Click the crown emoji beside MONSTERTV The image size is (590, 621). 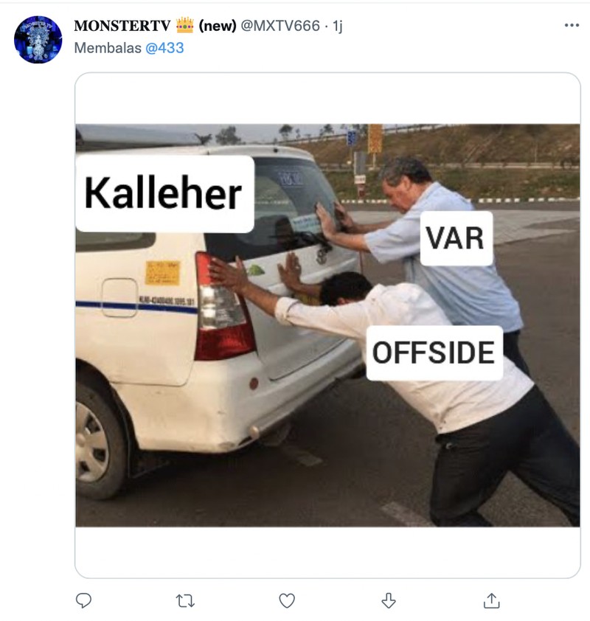(x=184, y=25)
